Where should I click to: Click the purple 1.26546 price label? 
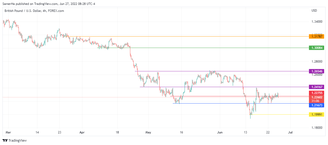[317, 71]
